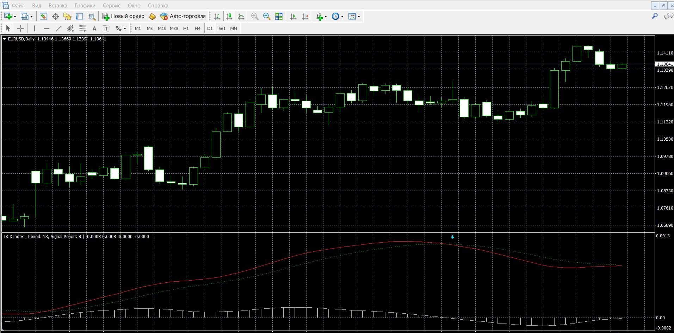Image resolution: width=674 pixels, height=333 pixels.
Task: Click the MetaTrader application icon
Action: click(5, 5)
